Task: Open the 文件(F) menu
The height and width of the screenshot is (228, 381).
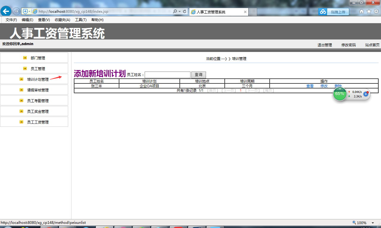Action: click(11, 20)
